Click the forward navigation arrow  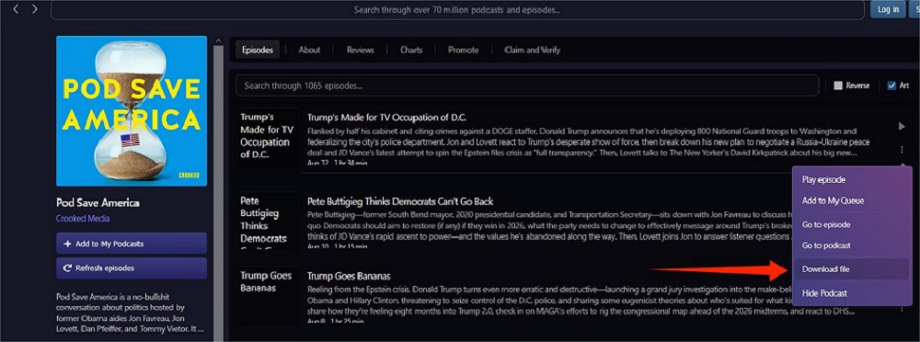click(35, 9)
